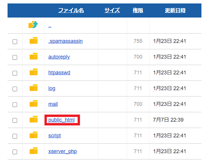The width and height of the screenshot is (209, 163).
Task: Click permission value 711 in log row
Action: (x=138, y=88)
